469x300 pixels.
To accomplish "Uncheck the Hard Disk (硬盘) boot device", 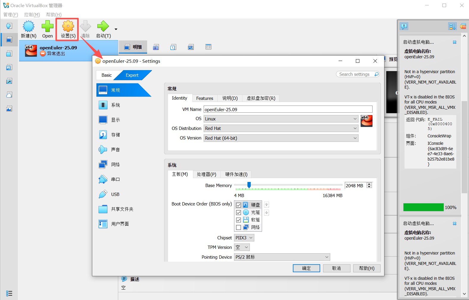I will coord(239,205).
